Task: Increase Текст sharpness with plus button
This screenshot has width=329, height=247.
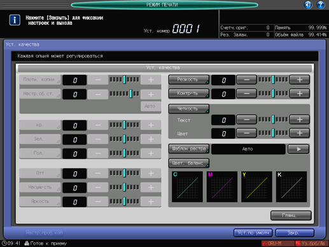Action: pos(300,120)
